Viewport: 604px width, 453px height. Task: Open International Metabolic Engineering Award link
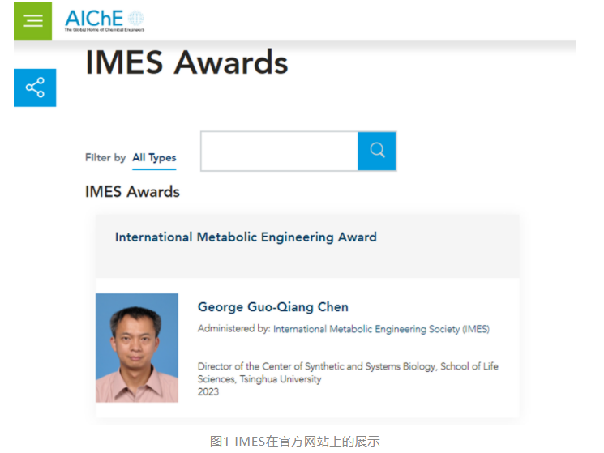[246, 237]
